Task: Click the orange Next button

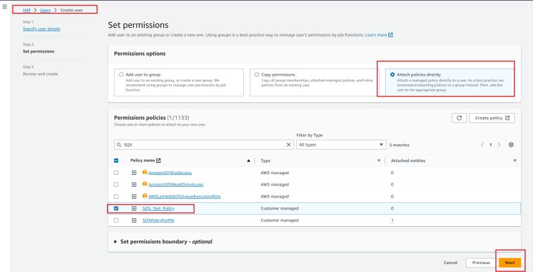Action: click(x=510, y=263)
